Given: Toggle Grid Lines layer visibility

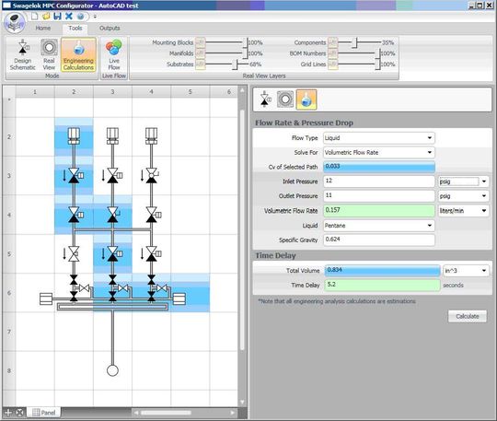Looking at the screenshot, I should [x=332, y=64].
